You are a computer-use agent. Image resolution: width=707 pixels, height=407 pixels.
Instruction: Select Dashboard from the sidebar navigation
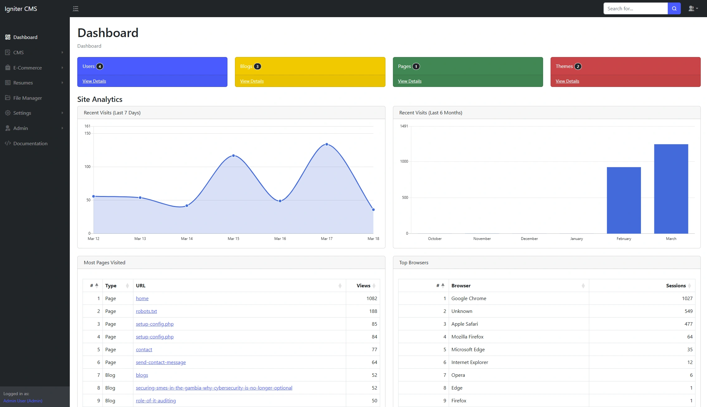pyautogui.click(x=25, y=37)
